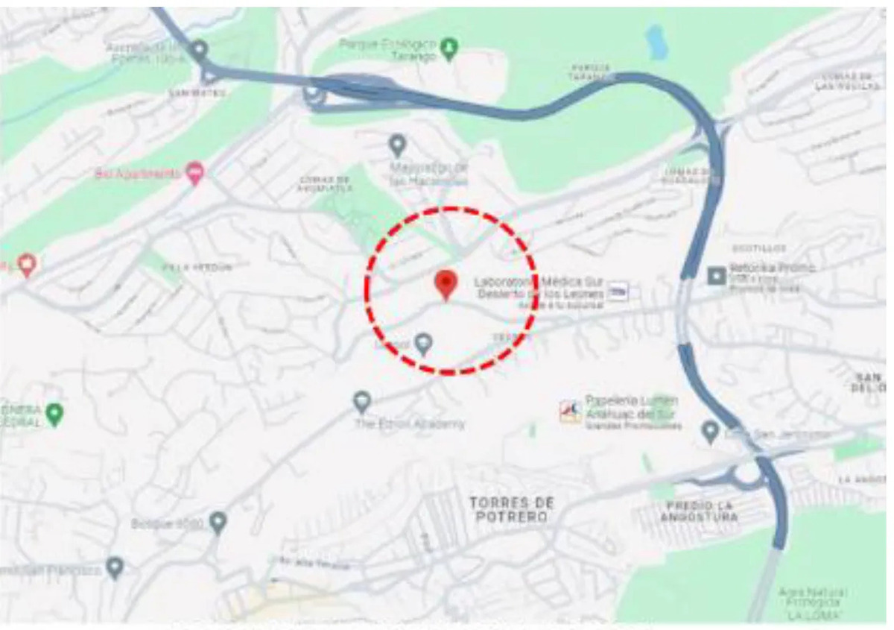894x630 pixels.
Task: Select the Predio La Angostura label
Action: (x=698, y=511)
